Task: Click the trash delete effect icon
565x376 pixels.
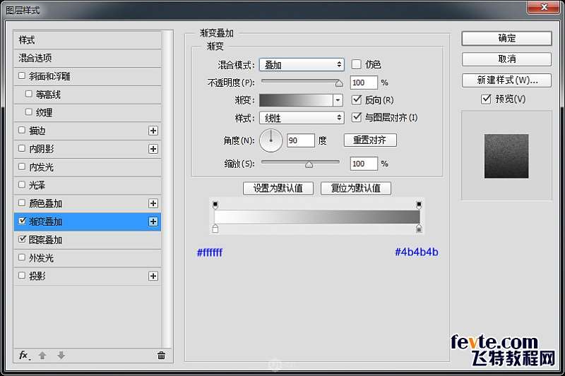Action: (x=161, y=356)
